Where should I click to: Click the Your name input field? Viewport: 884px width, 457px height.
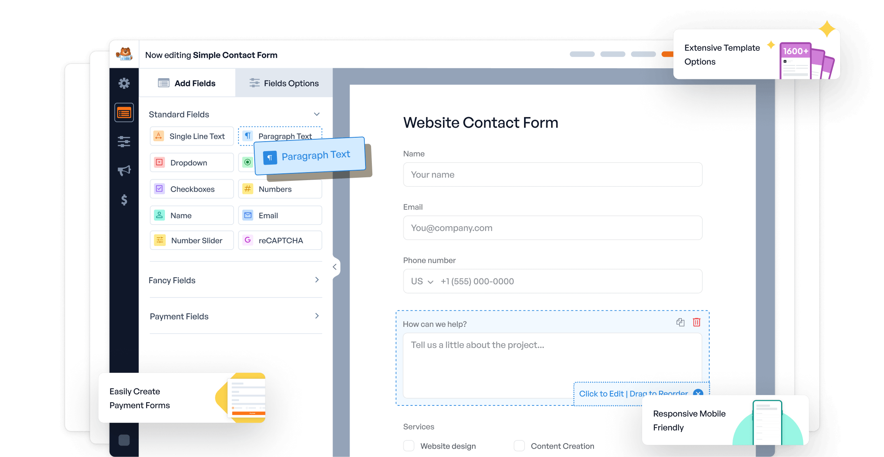point(553,174)
